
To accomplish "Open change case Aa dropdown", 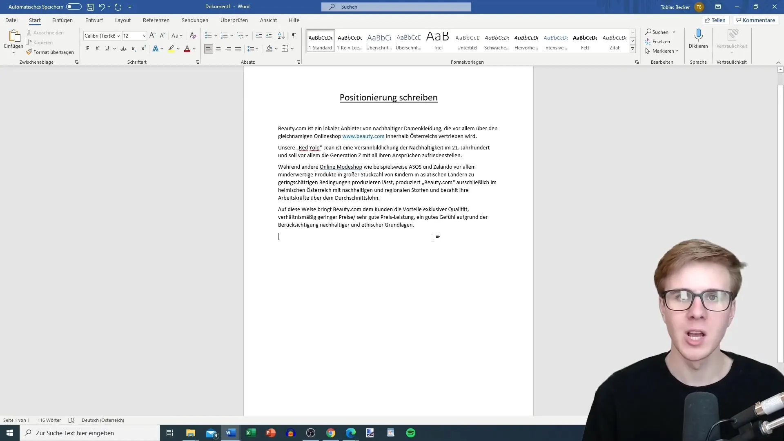I will tap(177, 36).
